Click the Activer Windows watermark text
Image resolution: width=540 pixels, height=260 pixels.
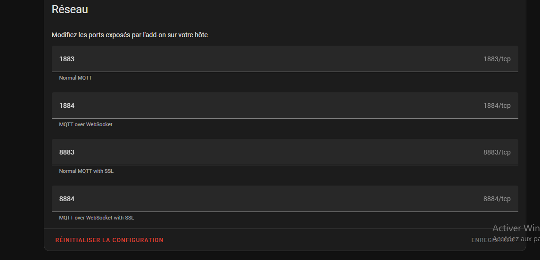(x=516, y=228)
